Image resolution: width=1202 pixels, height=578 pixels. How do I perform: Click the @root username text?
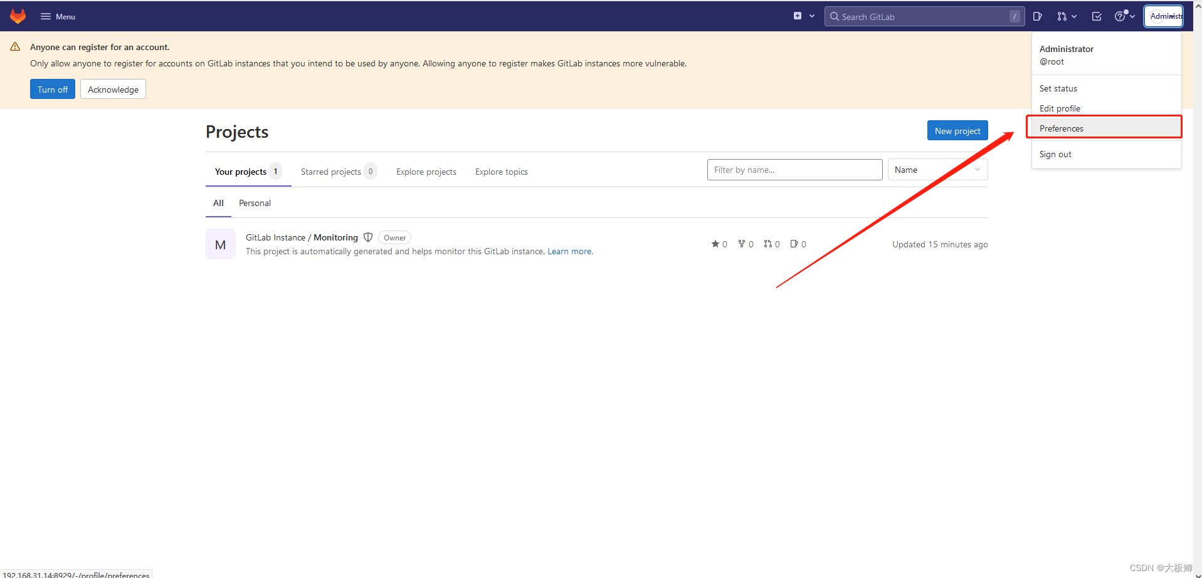pyautogui.click(x=1052, y=61)
